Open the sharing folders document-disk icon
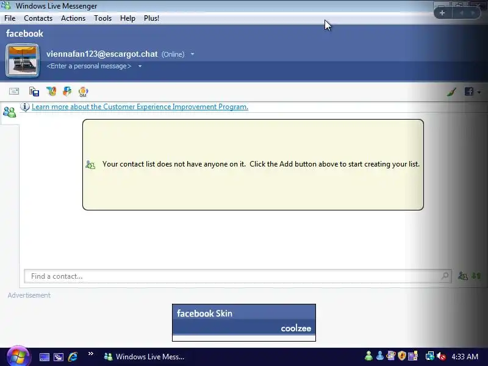 (34, 91)
